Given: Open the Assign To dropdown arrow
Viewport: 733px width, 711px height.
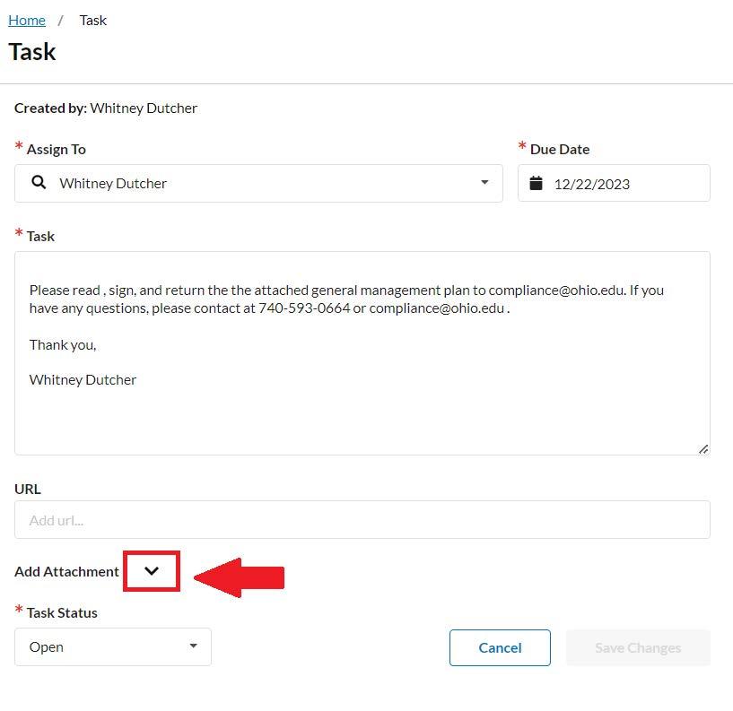Looking at the screenshot, I should pos(484,182).
